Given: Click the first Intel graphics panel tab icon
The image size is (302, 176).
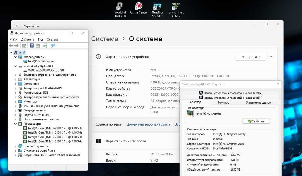Looking at the screenshot, I should click(x=201, y=93).
